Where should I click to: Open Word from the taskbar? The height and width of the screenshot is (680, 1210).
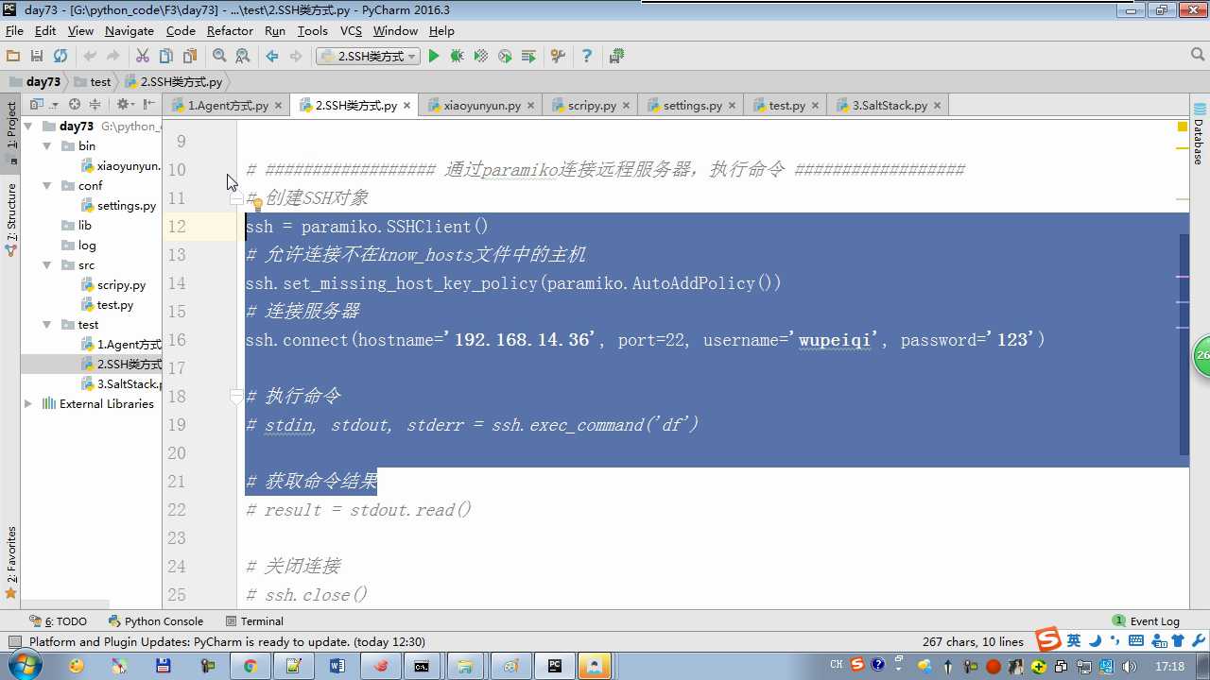point(337,666)
